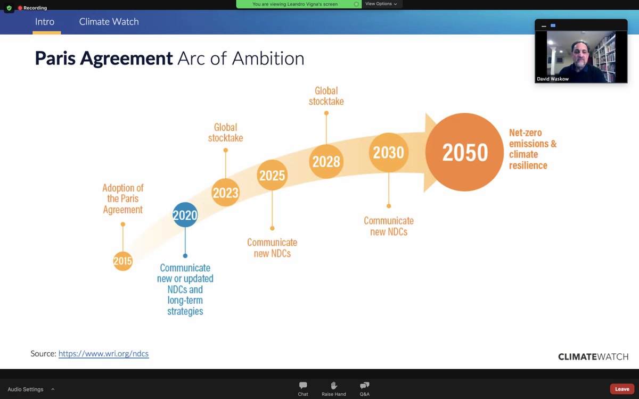Open the wri.org/ndcs source link
The image size is (639, 399).
tap(103, 353)
